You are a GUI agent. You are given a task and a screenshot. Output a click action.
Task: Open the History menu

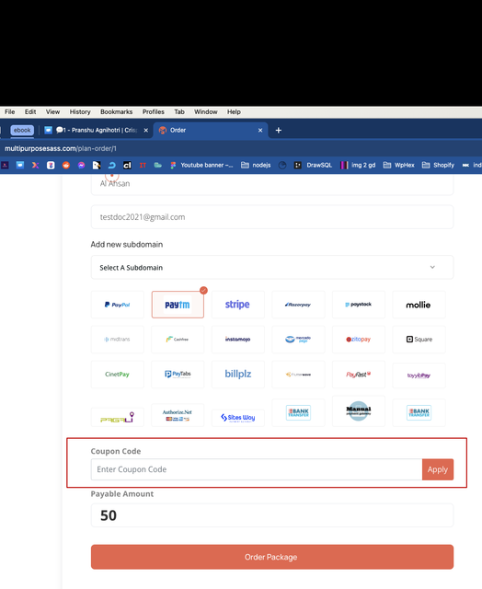[80, 112]
